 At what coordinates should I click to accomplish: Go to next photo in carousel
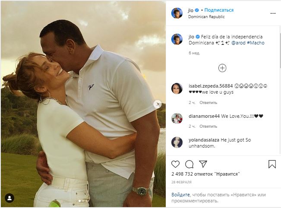tap(157, 104)
